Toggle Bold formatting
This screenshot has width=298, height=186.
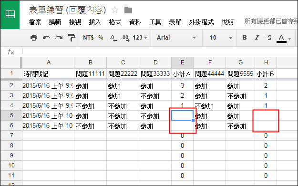click(x=245, y=38)
